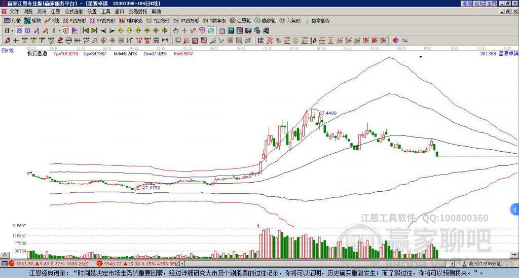Viewport: 519px width, 278px height.
Task: Click the yellow diamond four-way arrow icon
Action: 165,31
